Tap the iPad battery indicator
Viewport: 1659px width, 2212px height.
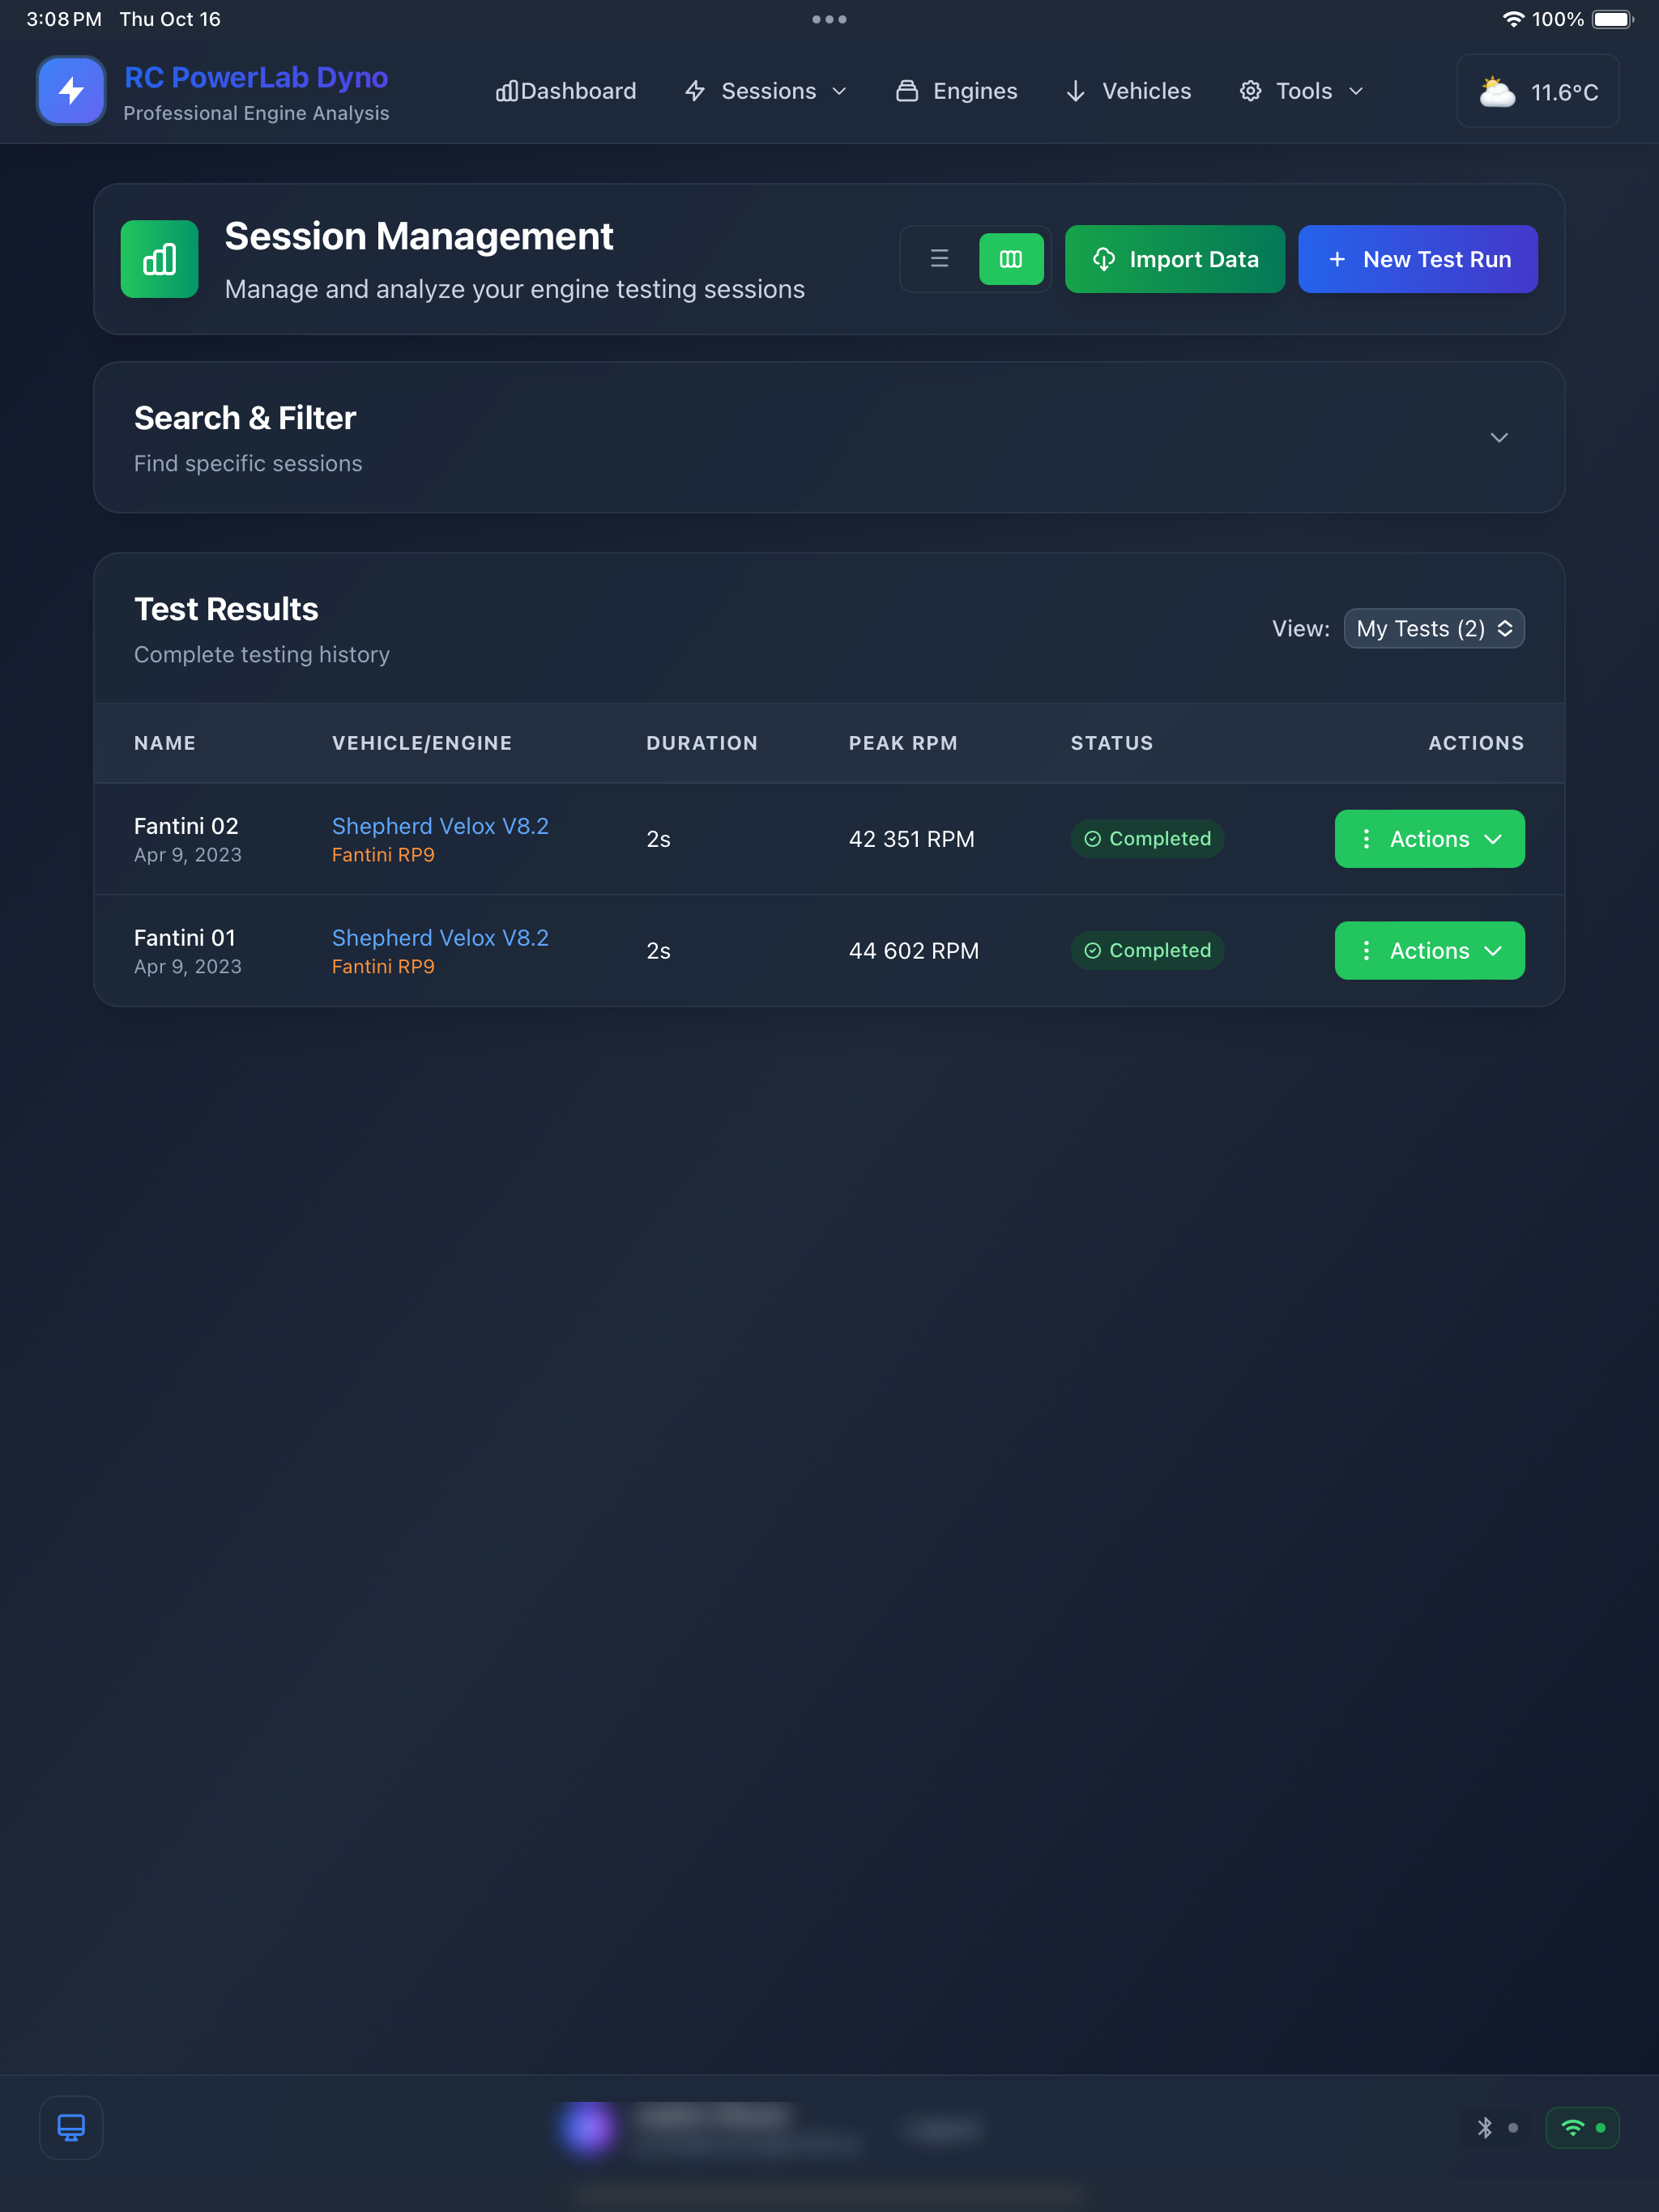pyautogui.click(x=1613, y=19)
